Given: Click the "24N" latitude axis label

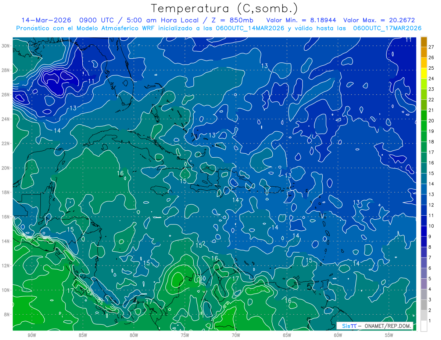Looking at the screenshot, I should click(5, 119).
